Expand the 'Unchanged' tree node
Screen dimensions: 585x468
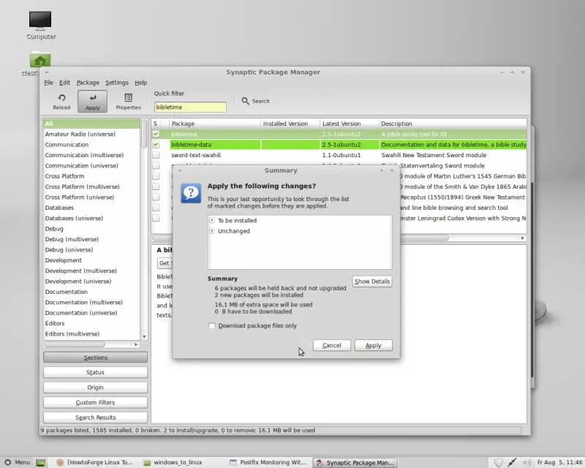212,231
